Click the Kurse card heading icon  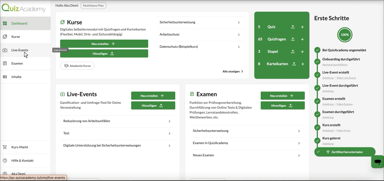pos(63,22)
